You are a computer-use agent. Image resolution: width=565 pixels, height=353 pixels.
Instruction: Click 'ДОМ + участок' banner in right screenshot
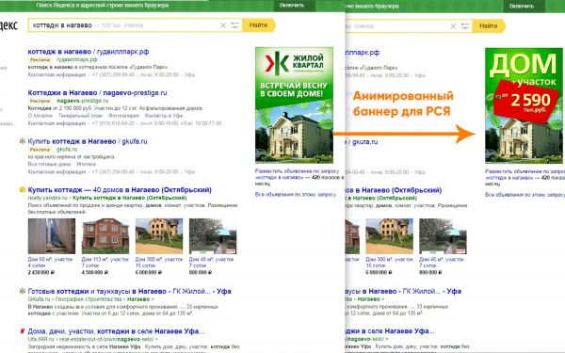tap(524, 105)
